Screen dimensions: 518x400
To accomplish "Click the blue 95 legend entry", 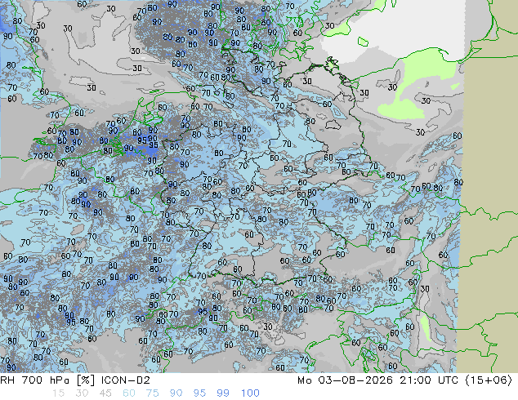I will 199,393.
